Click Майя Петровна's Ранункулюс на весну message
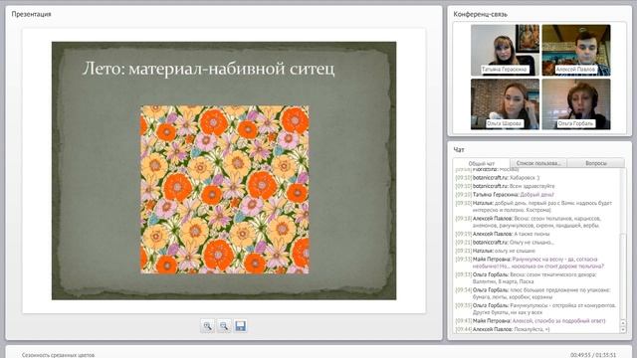 pos(530,263)
